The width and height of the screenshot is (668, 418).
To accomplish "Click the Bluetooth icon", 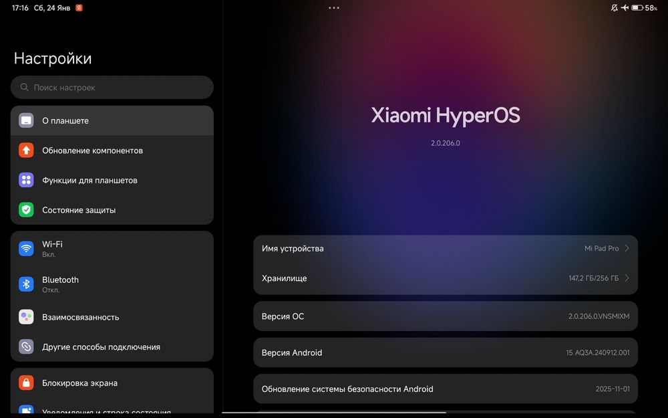I will point(26,284).
